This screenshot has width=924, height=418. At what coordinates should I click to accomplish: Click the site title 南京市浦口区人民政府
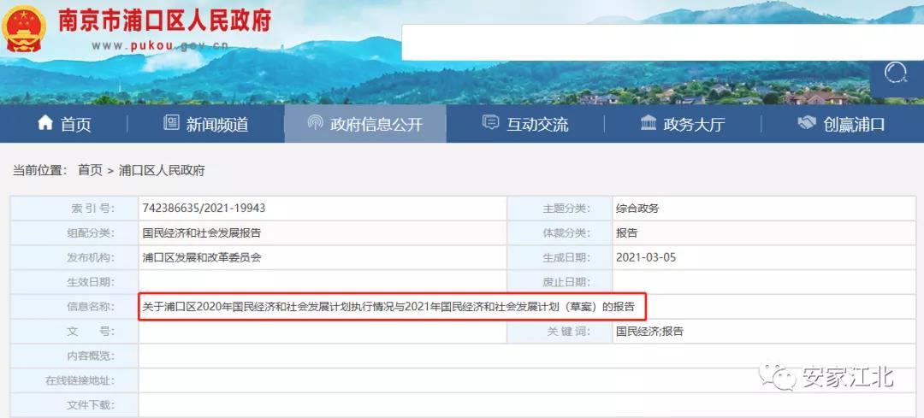tap(164, 21)
